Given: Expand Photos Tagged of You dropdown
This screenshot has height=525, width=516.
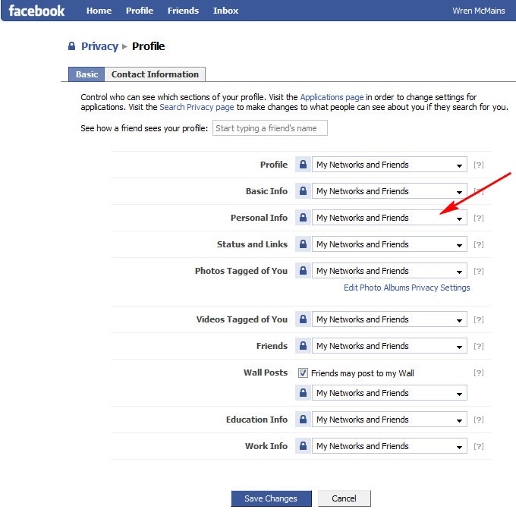Looking at the screenshot, I should click(x=389, y=271).
